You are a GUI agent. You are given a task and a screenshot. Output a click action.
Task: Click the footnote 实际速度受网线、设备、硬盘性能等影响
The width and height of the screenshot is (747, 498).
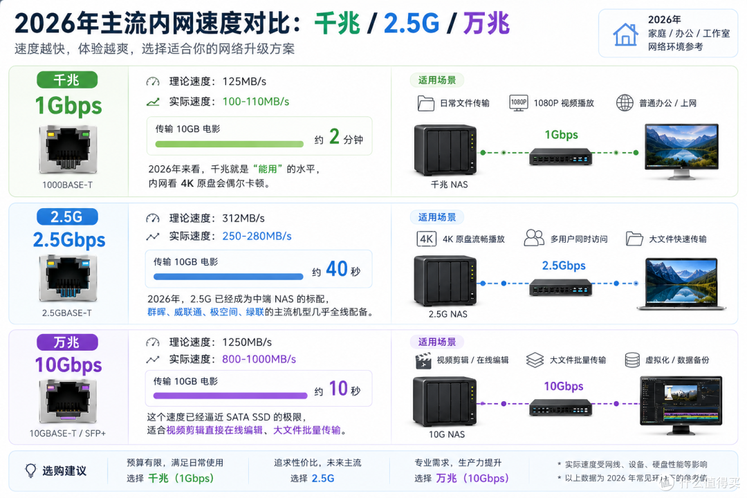(636, 464)
